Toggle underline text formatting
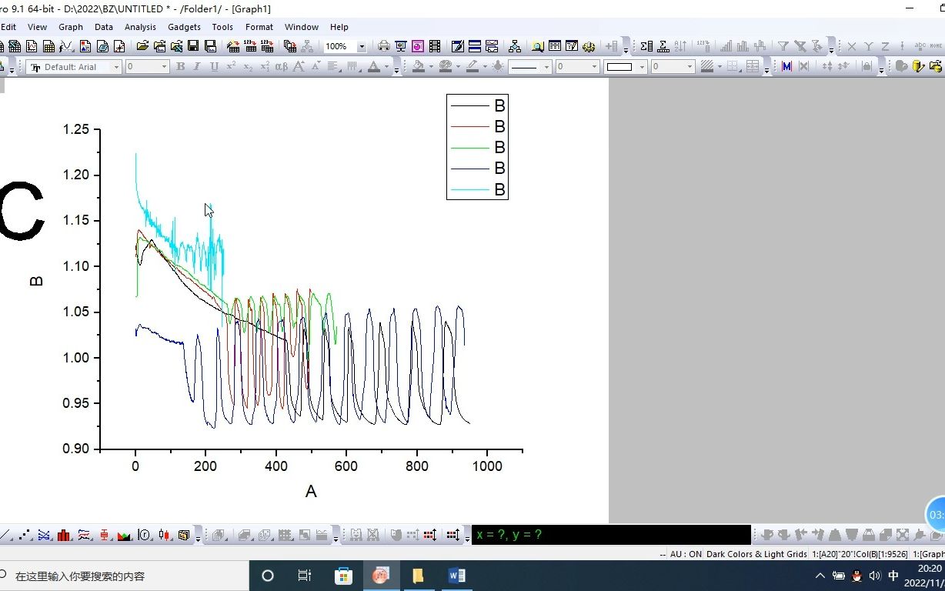 [x=214, y=67]
